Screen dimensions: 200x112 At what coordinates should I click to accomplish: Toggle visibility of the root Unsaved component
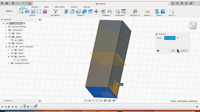(x=7, y=23)
